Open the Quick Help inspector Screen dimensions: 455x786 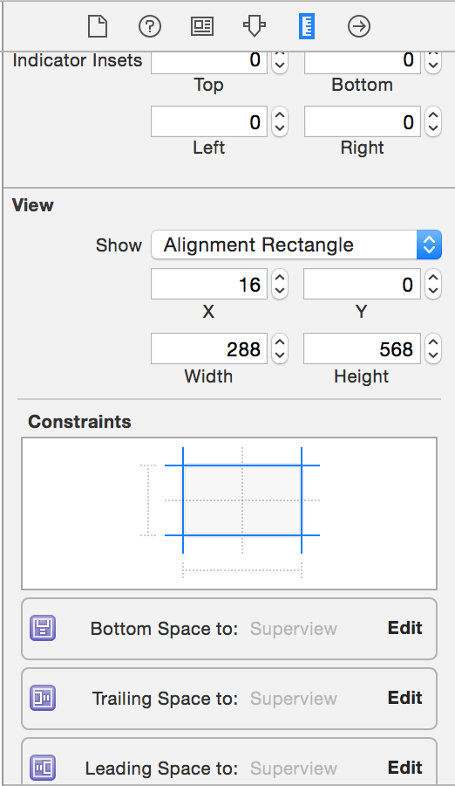(150, 26)
